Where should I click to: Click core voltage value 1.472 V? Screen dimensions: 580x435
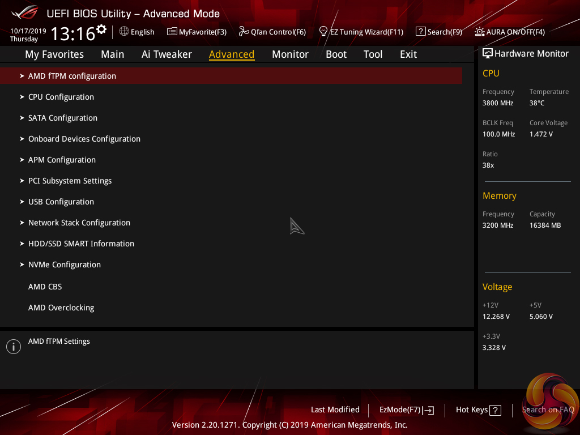541,134
